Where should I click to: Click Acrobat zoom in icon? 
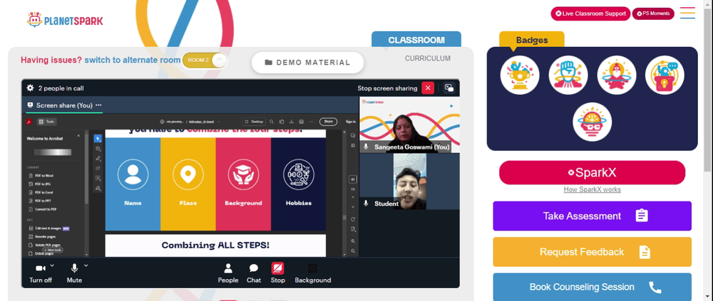(353, 241)
